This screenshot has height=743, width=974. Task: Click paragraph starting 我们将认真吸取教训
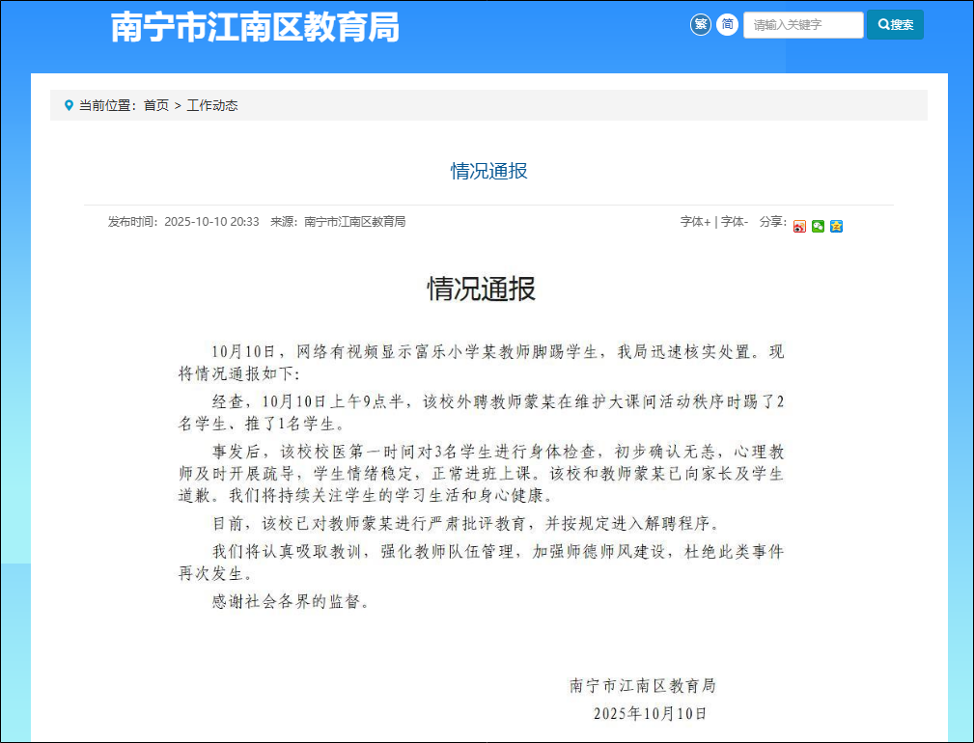[482, 563]
